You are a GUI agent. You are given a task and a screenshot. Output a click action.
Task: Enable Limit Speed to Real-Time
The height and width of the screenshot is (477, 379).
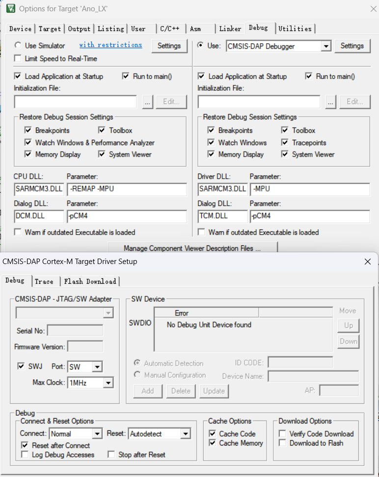[18, 58]
